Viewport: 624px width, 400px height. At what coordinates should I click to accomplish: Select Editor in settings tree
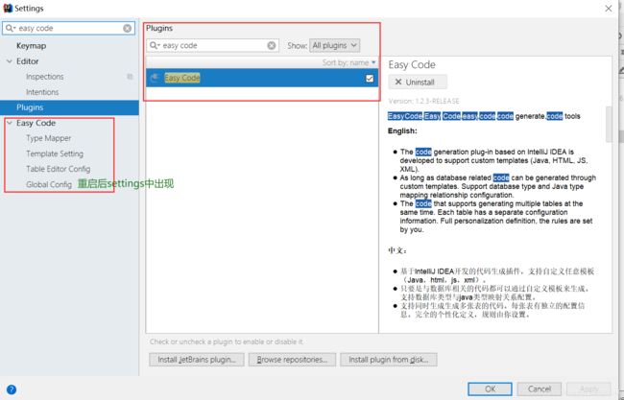tap(28, 61)
